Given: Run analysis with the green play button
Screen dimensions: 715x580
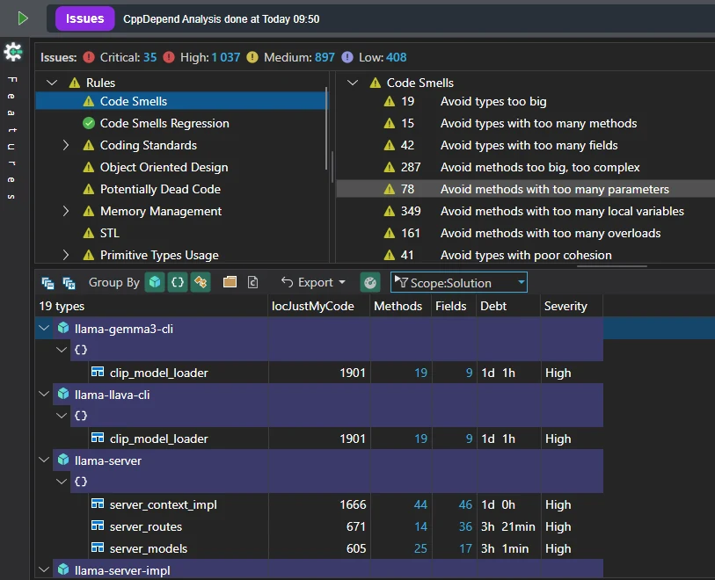Looking at the screenshot, I should pos(23,18).
